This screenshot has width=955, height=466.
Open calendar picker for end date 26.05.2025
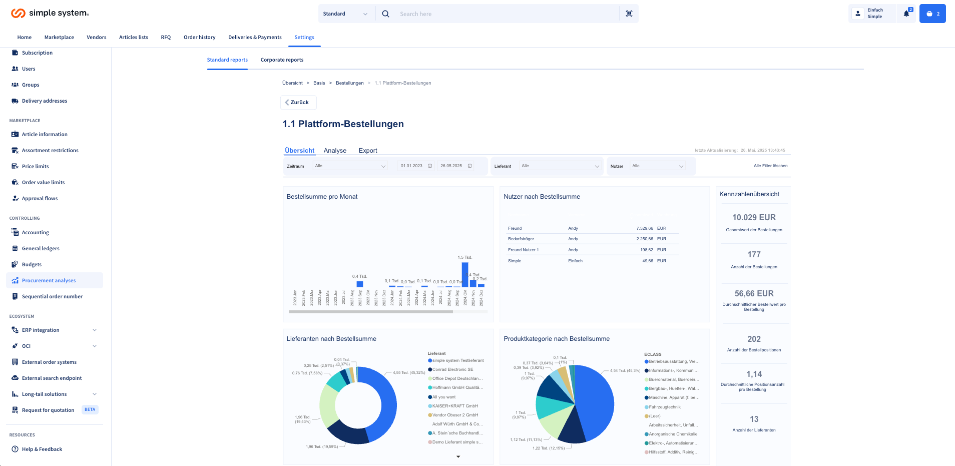pyautogui.click(x=469, y=166)
